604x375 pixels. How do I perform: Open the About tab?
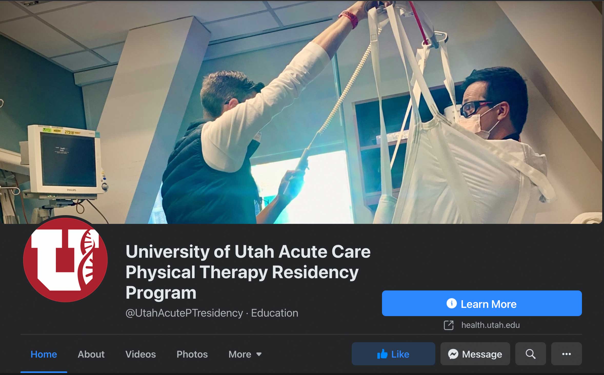(x=91, y=354)
